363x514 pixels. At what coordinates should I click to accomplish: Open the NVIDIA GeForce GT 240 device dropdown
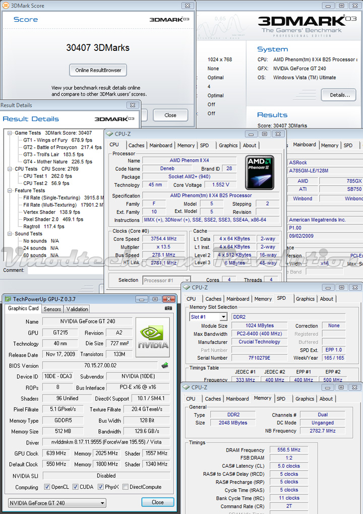(x=57, y=503)
